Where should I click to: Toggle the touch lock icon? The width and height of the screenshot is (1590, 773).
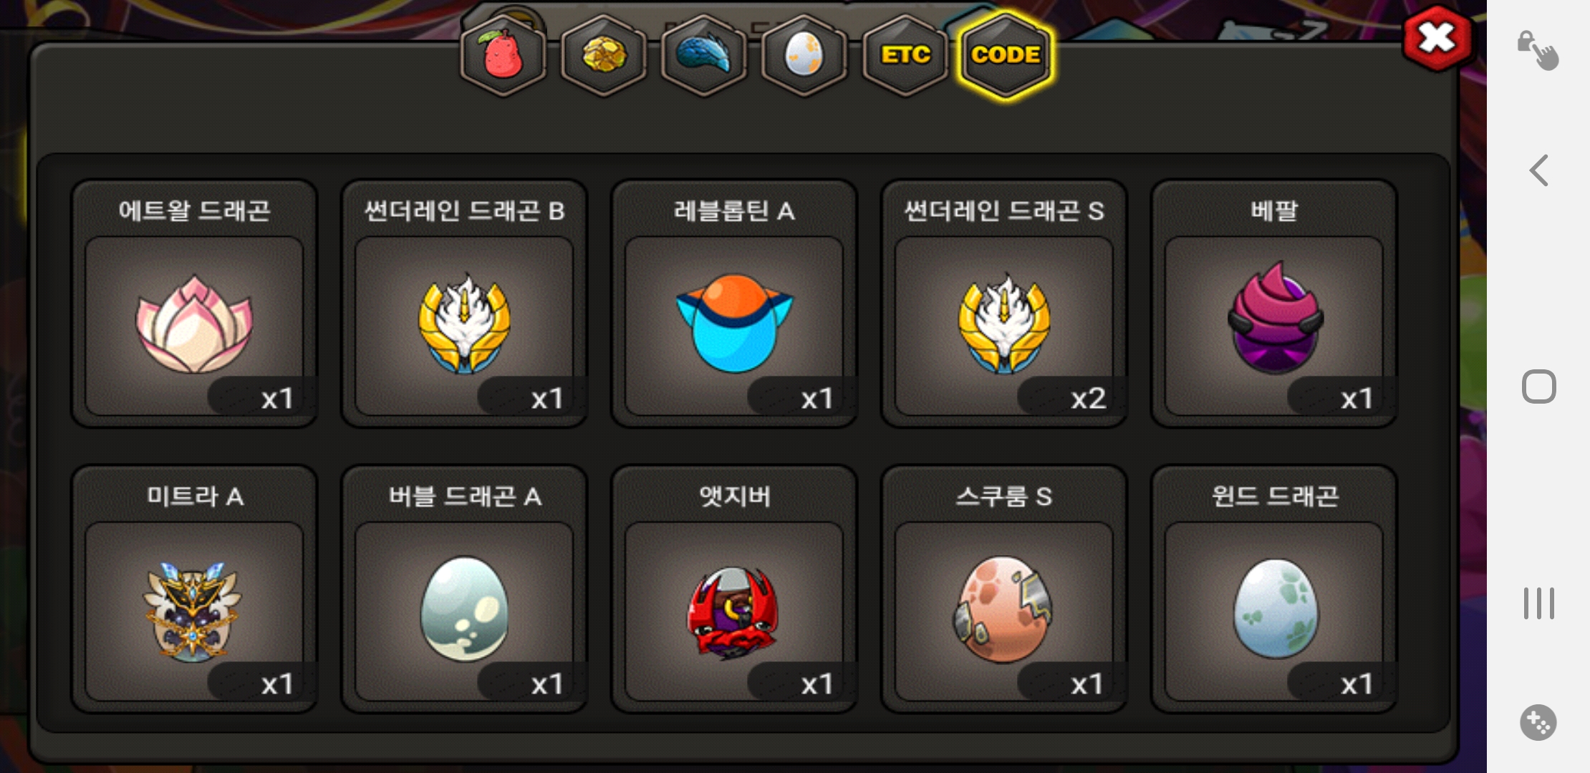(1538, 50)
